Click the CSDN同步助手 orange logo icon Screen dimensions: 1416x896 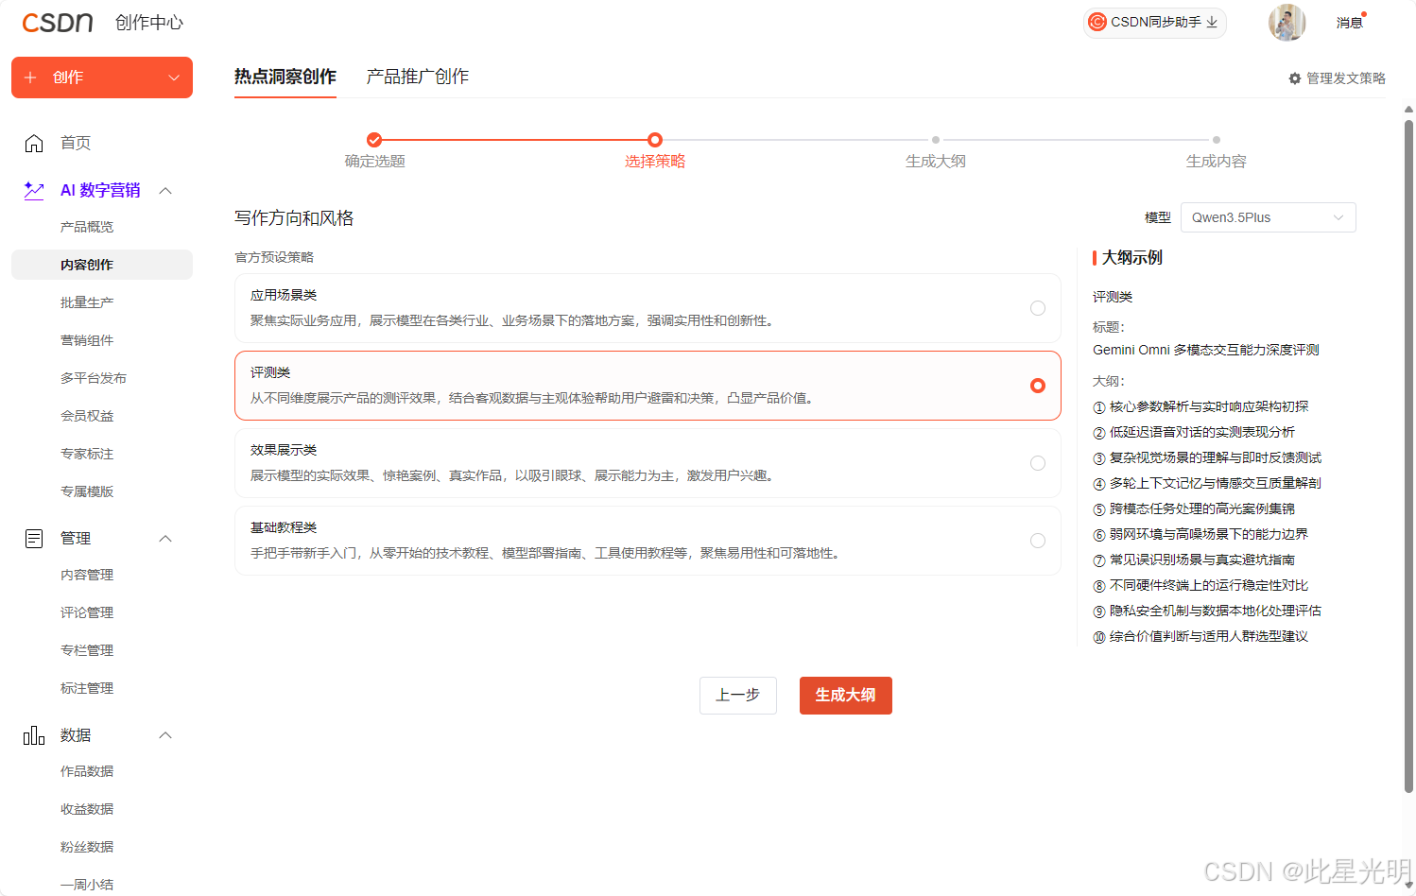tap(1097, 22)
